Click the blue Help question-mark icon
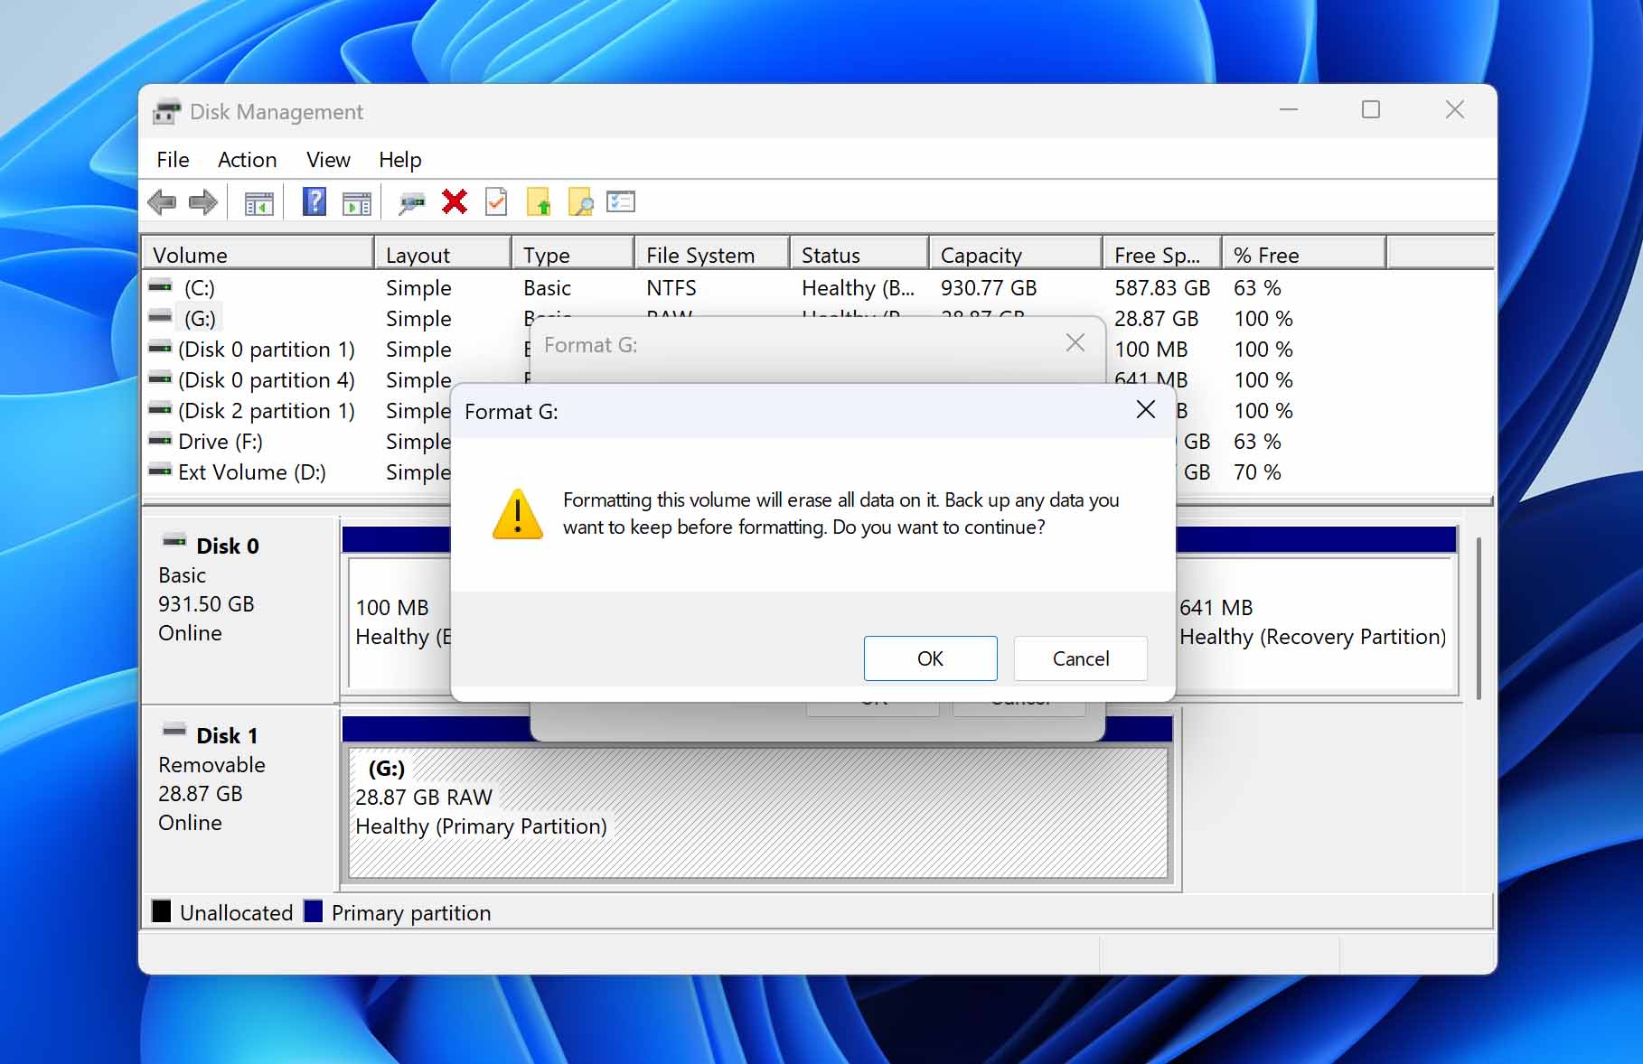Screen dimensions: 1643x1064 [314, 201]
